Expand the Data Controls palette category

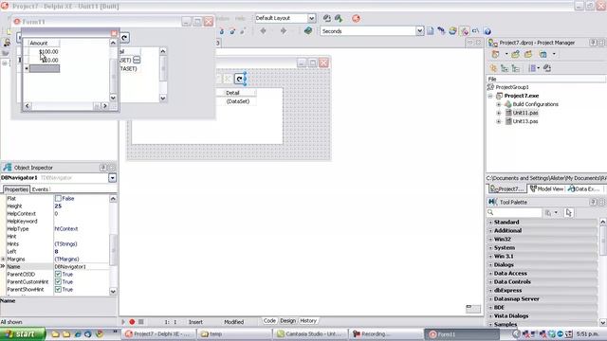[491, 282]
